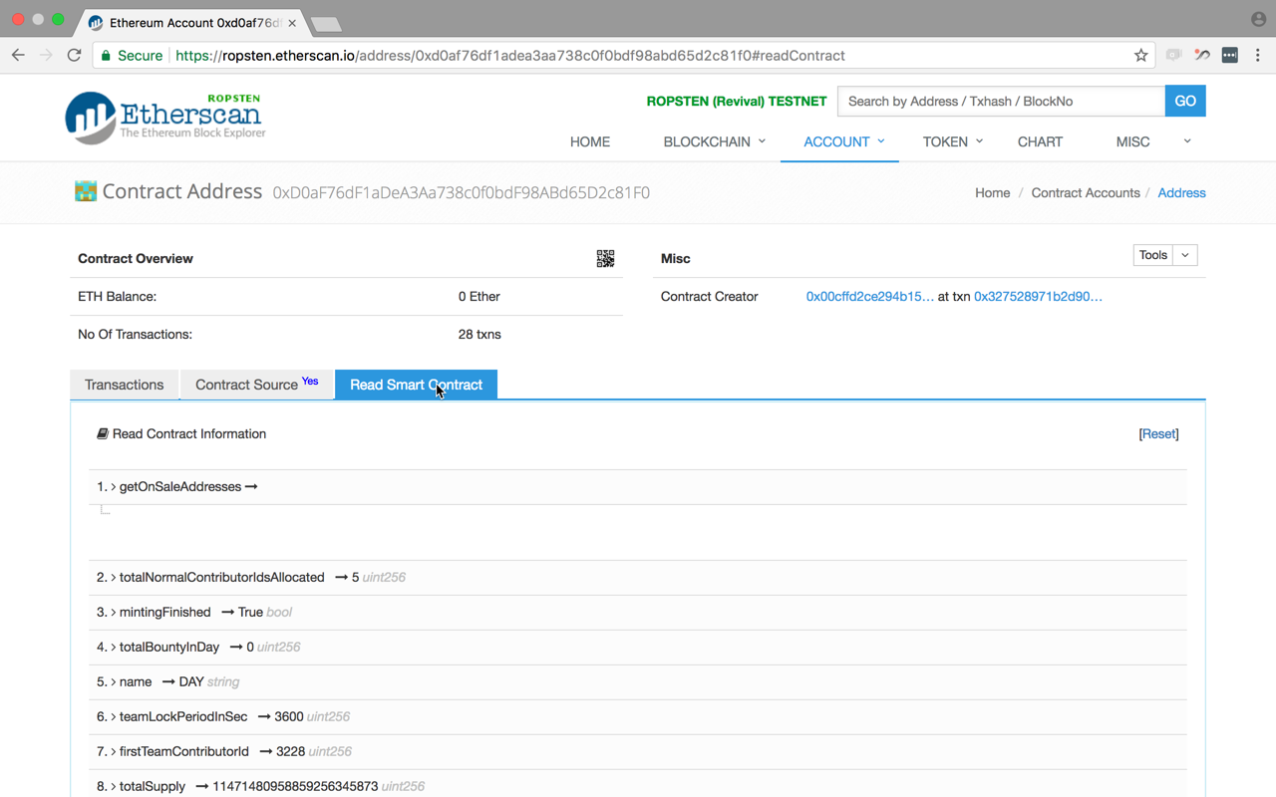Click the firstTeamContributorId row
Screen dimensions: 1276x797
click(638, 752)
